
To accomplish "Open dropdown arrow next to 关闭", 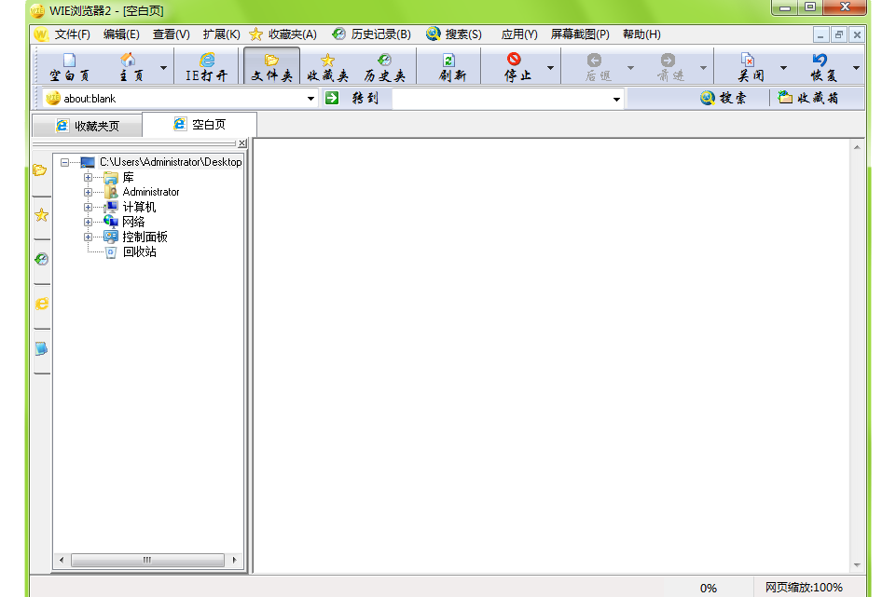I will (783, 68).
